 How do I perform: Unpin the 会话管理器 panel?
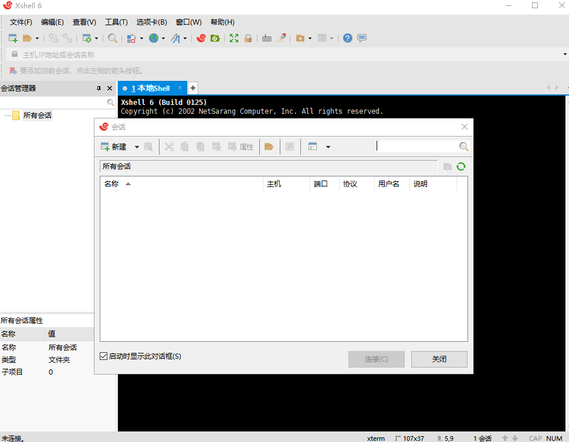(x=99, y=88)
